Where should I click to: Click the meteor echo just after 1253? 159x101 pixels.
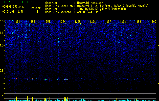tap(50, 79)
